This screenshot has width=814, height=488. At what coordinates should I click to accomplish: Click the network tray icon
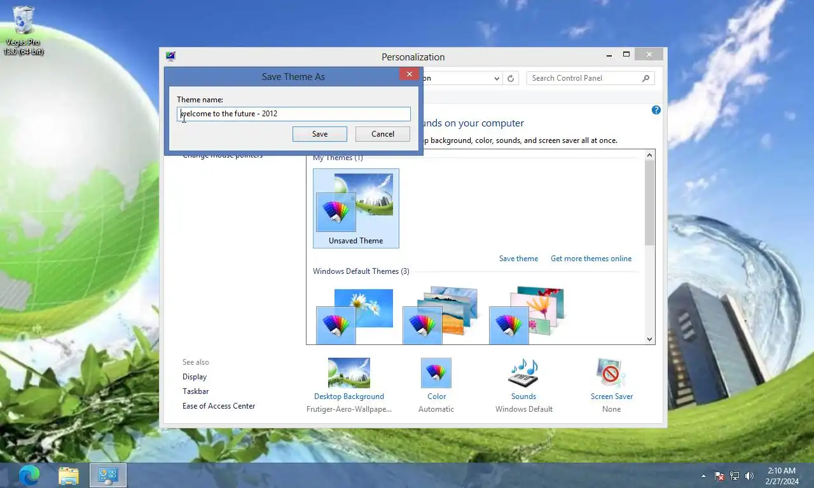click(x=735, y=475)
